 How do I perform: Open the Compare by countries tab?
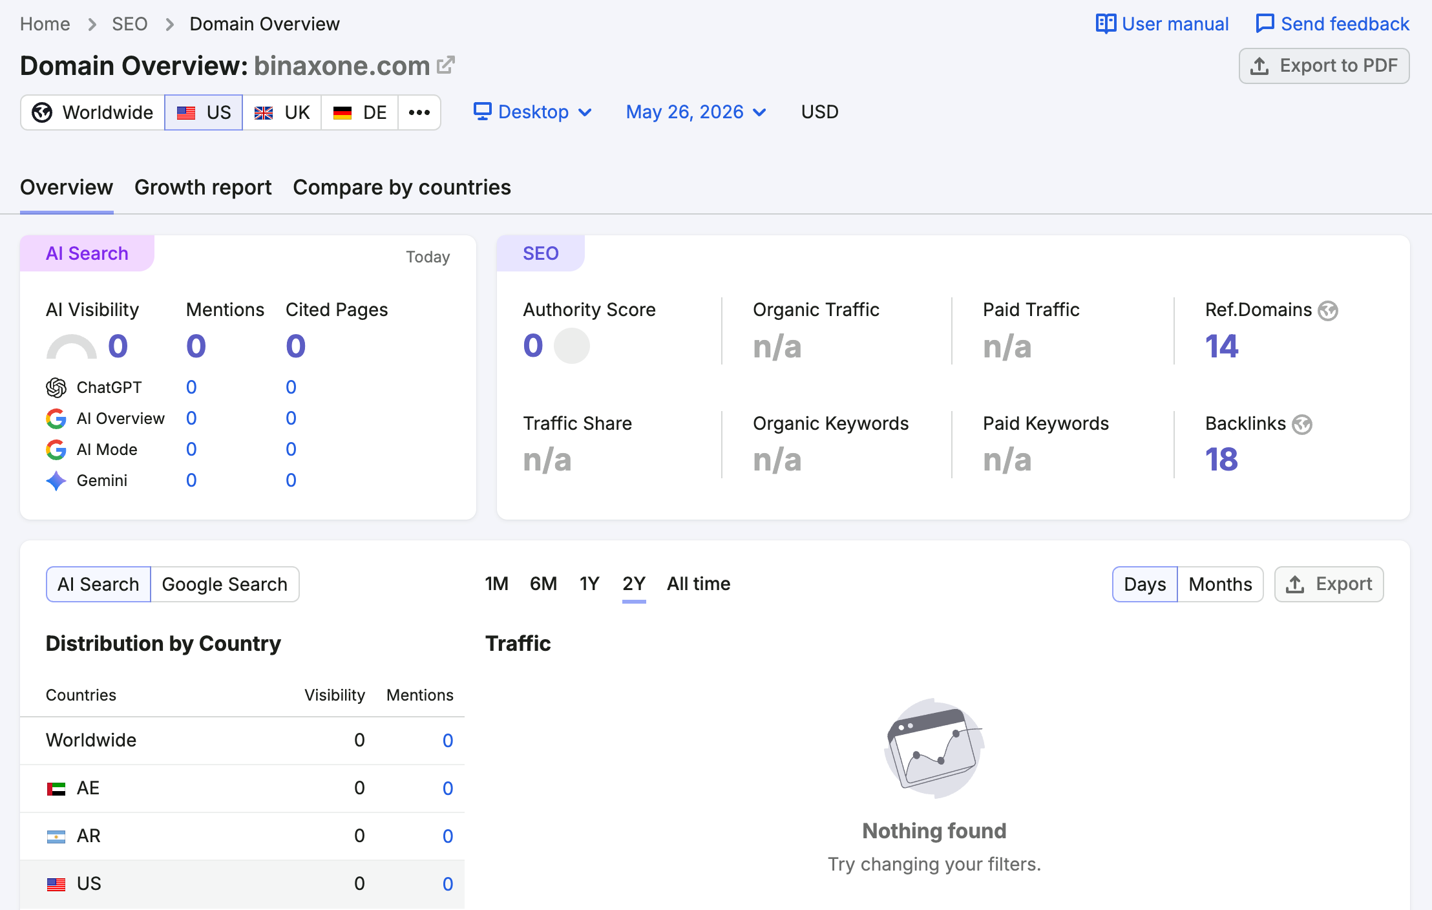402,187
